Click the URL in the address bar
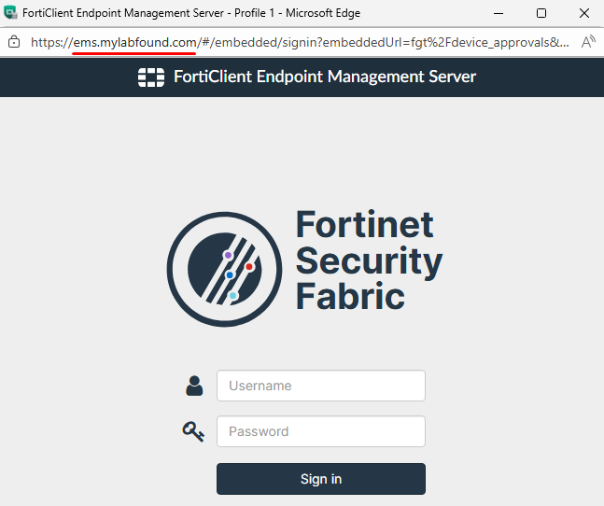 [x=300, y=42]
